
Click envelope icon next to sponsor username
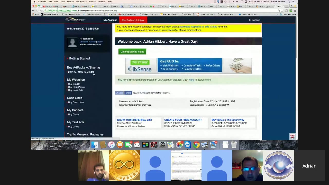tap(150, 105)
